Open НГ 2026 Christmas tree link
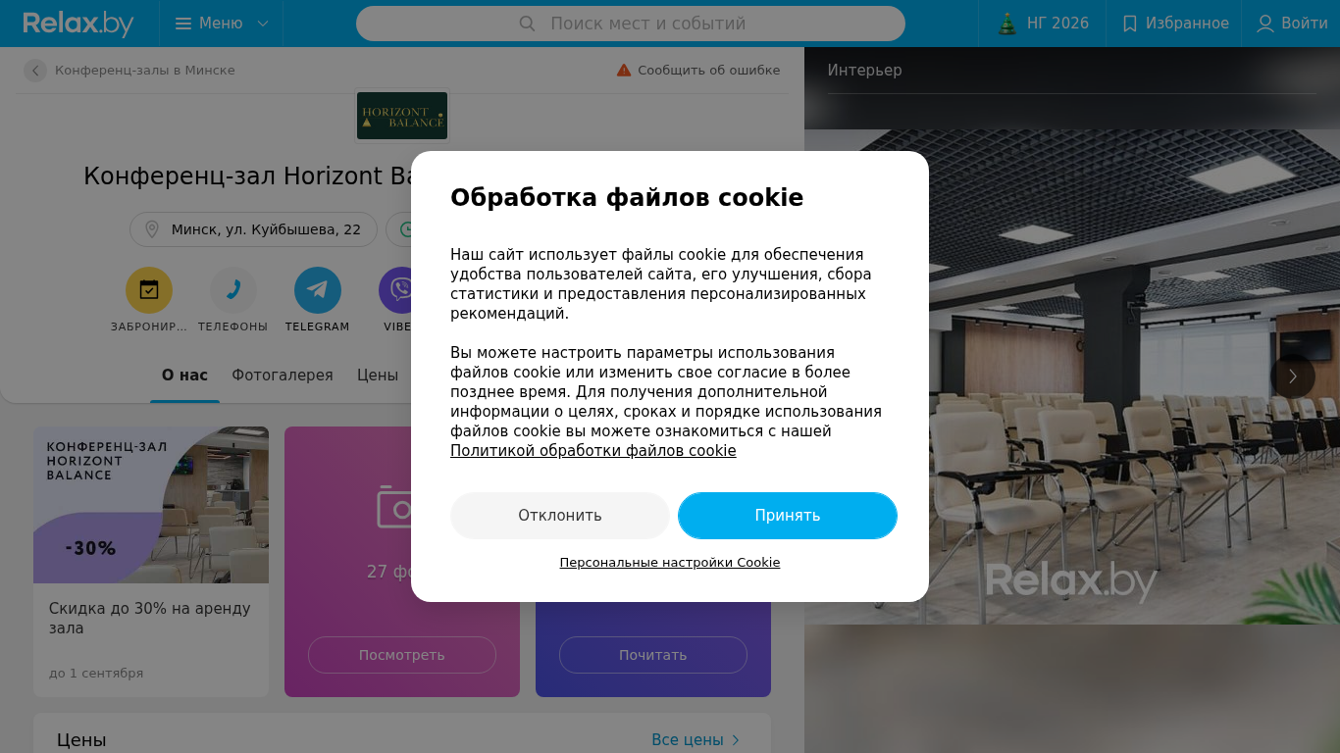The height and width of the screenshot is (753, 1340). (x=1043, y=24)
